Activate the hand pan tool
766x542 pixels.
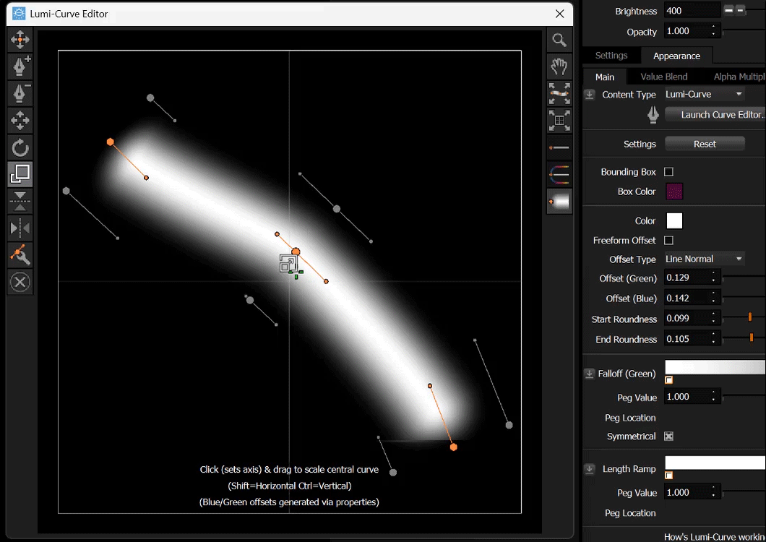[559, 66]
